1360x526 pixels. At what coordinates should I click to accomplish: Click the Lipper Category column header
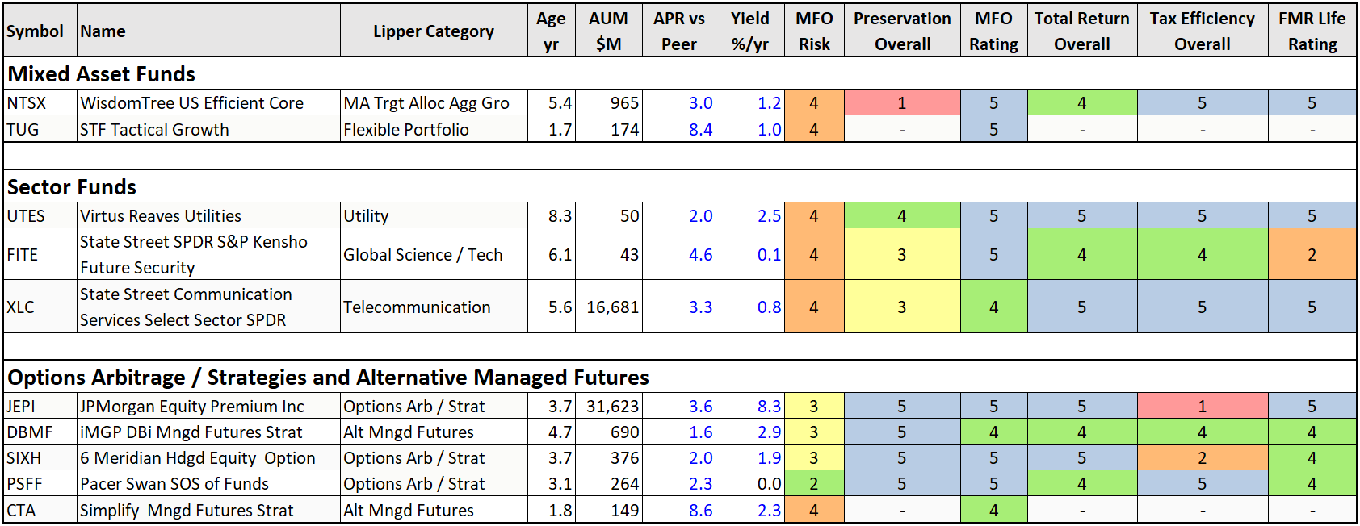click(x=433, y=31)
